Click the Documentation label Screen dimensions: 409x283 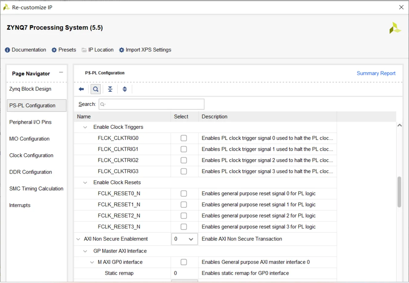tap(29, 50)
